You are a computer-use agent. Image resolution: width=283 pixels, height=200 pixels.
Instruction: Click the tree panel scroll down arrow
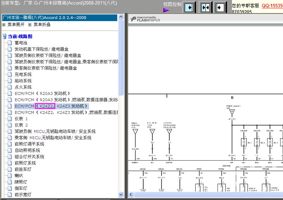tap(121, 194)
